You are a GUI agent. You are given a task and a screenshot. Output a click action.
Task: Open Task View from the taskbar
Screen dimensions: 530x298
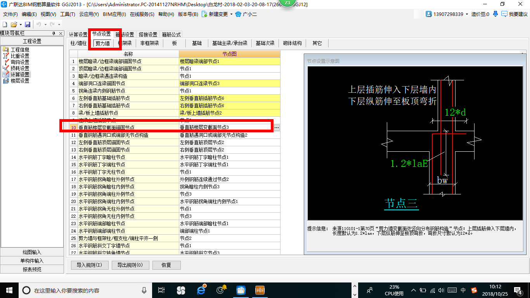tap(161, 290)
